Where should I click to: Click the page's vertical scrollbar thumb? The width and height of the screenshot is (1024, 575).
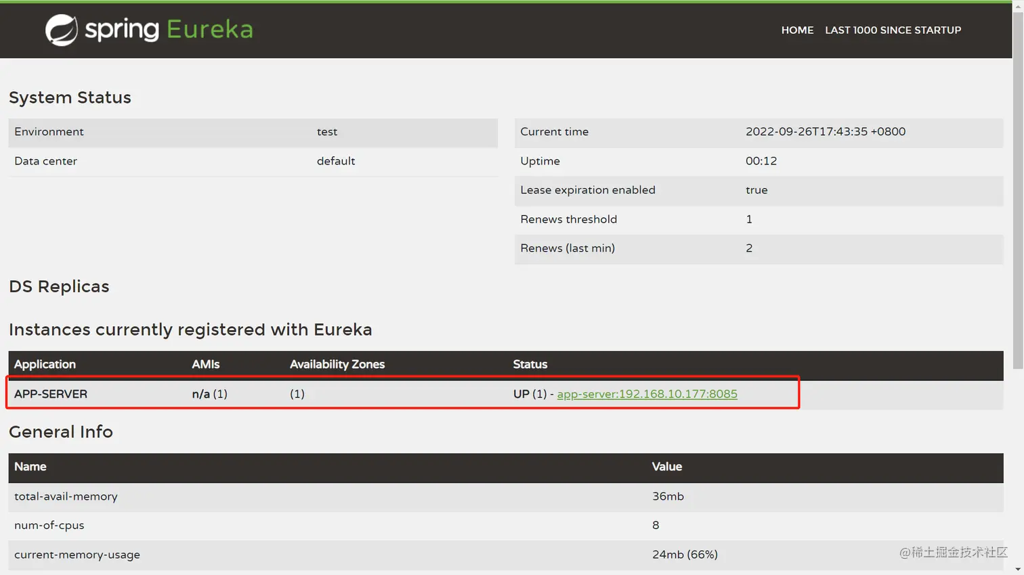point(1018,189)
